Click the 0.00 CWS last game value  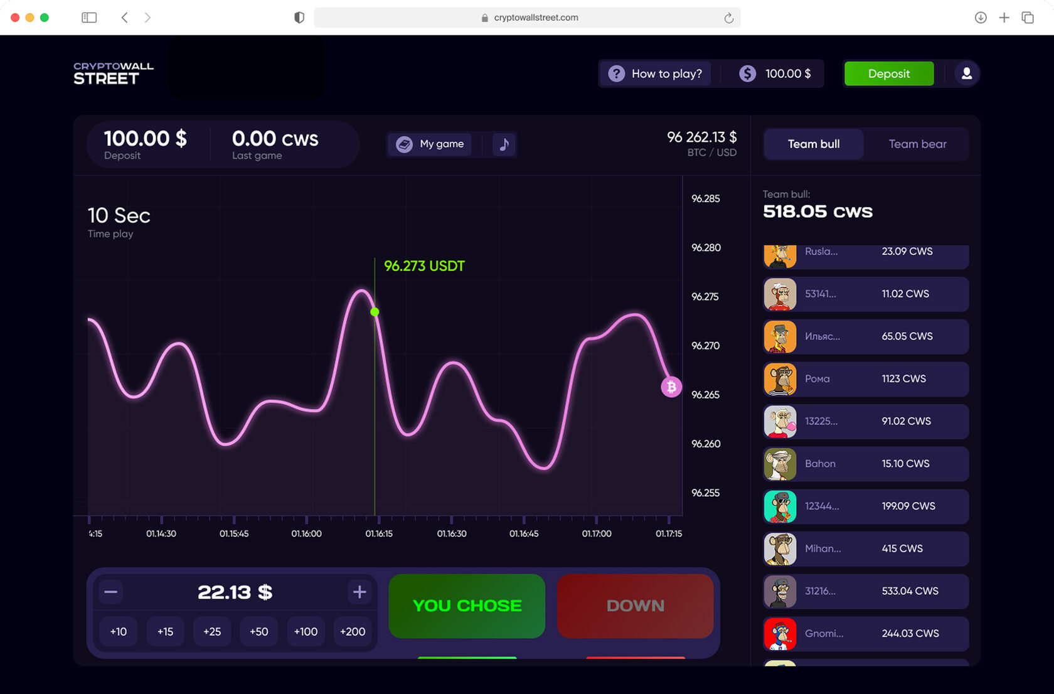tap(275, 139)
